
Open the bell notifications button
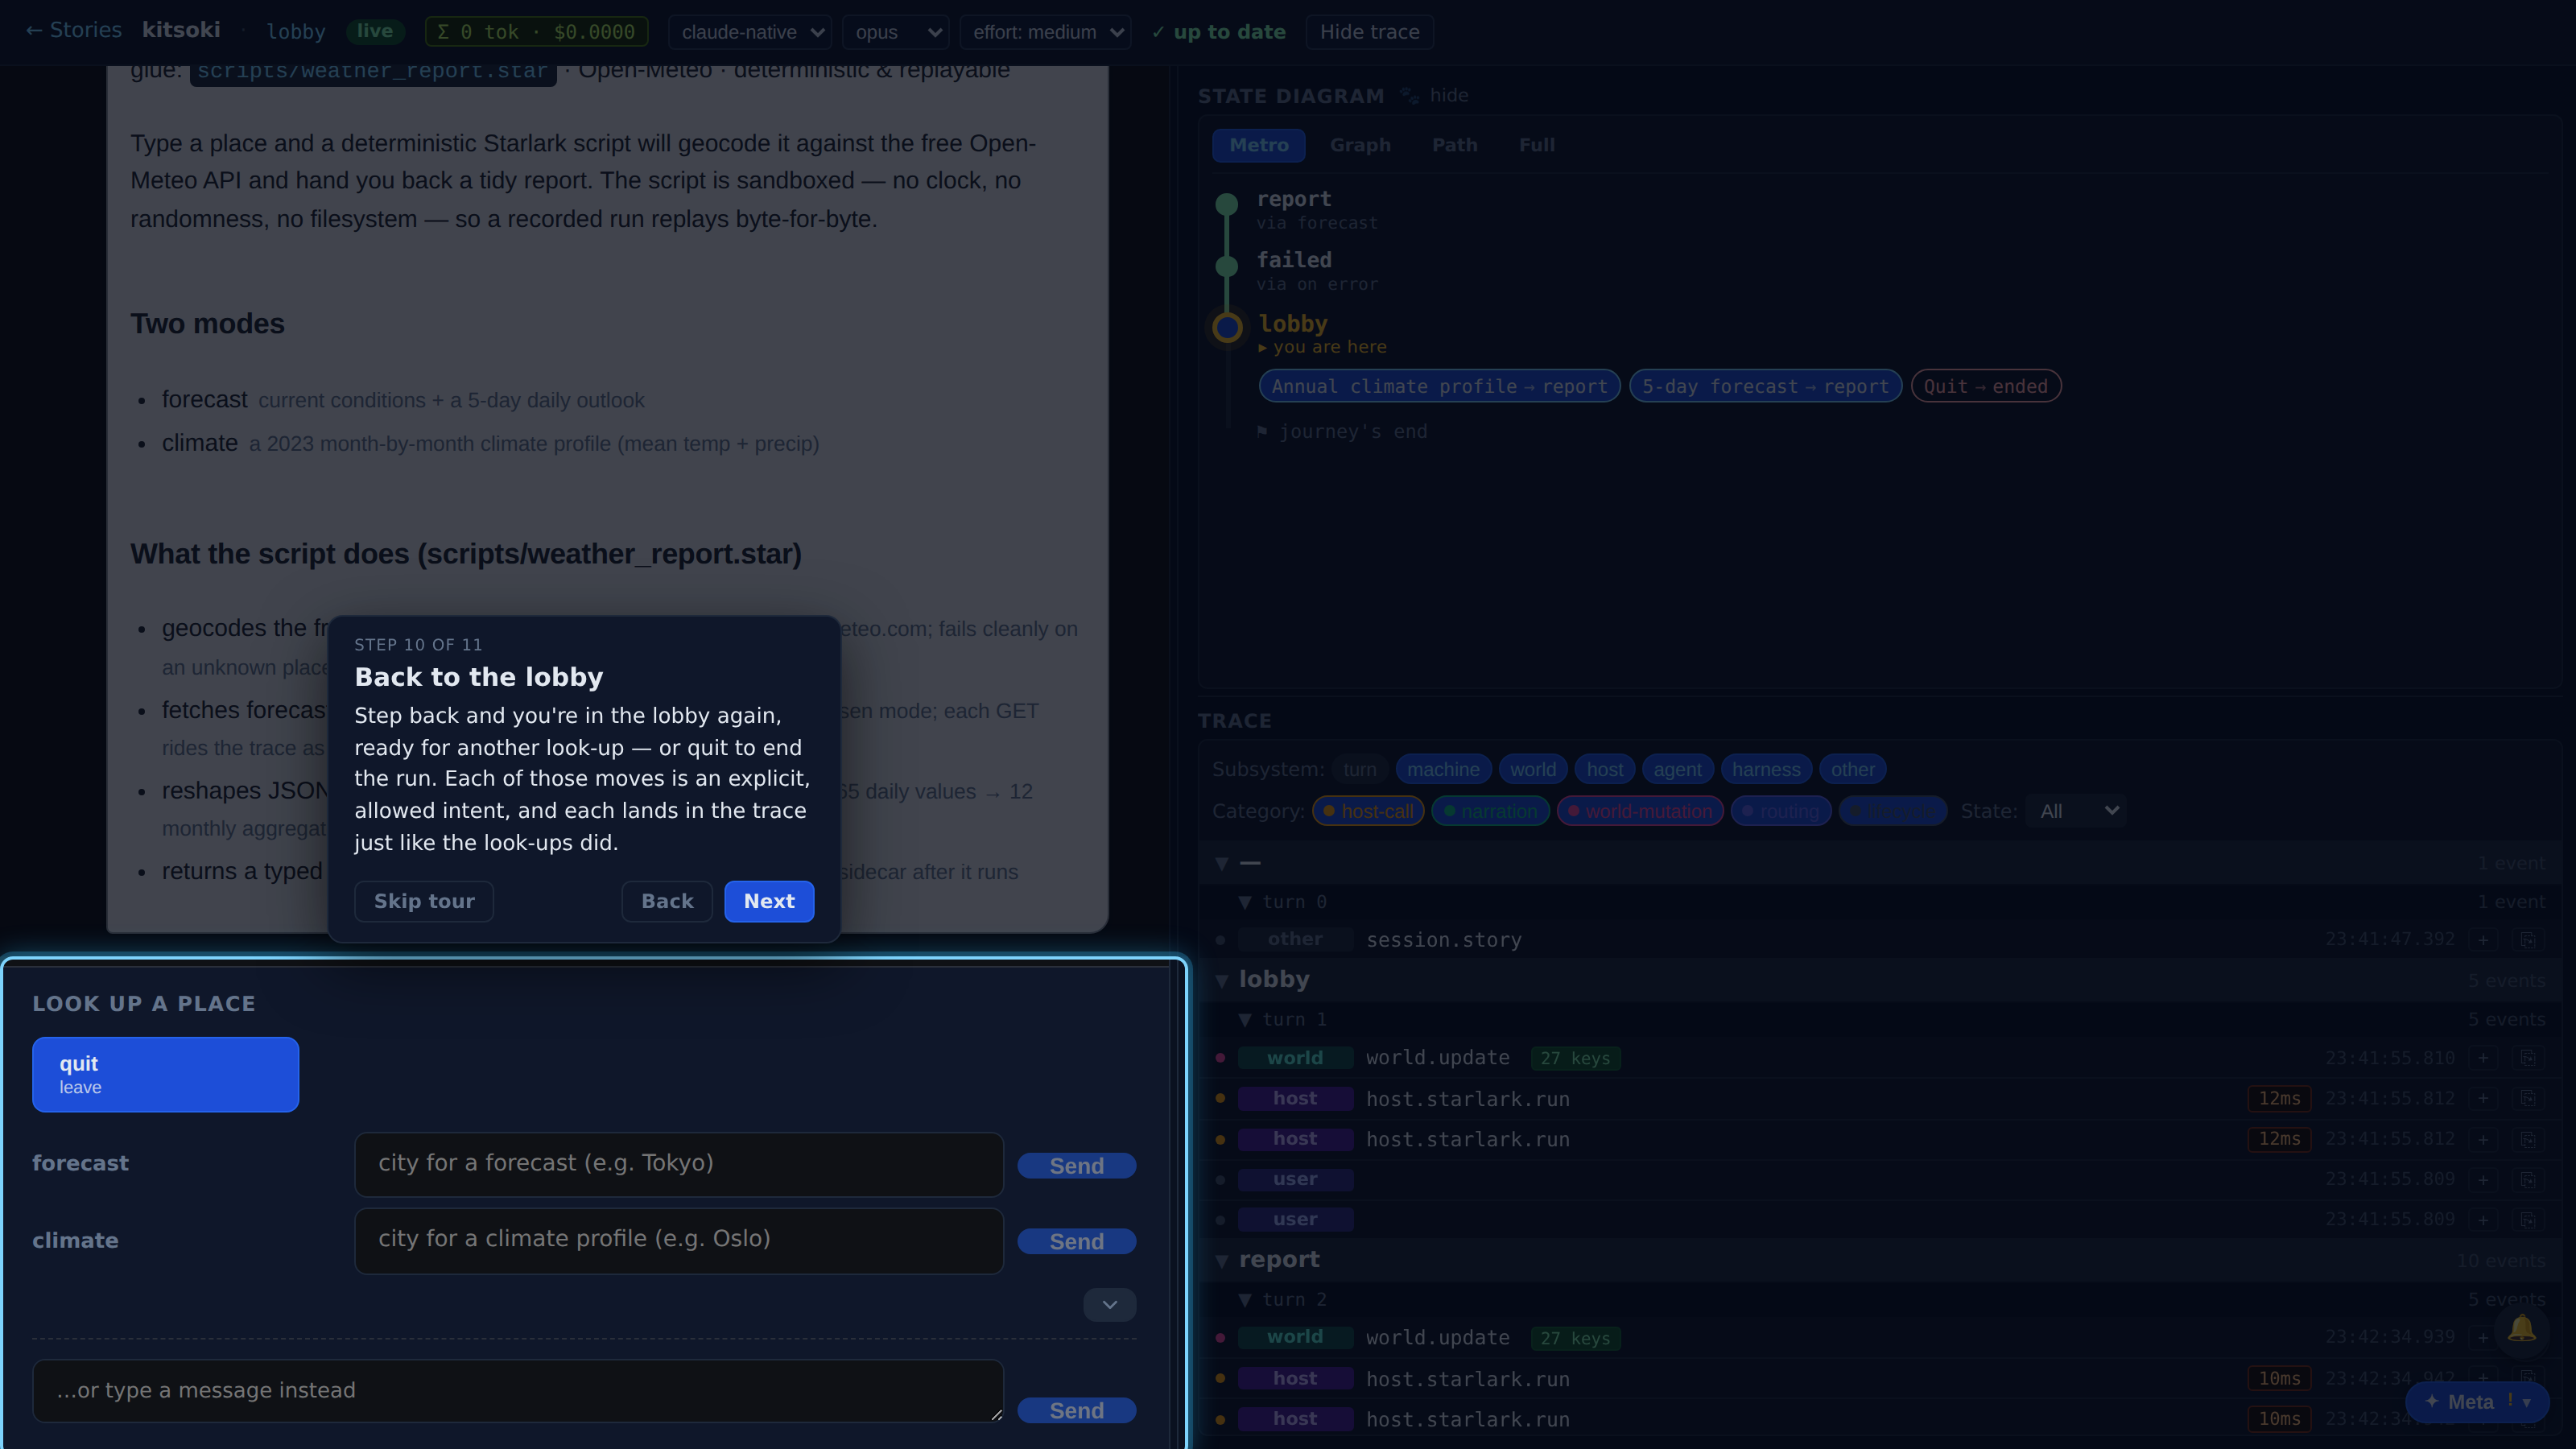pyautogui.click(x=2521, y=1329)
